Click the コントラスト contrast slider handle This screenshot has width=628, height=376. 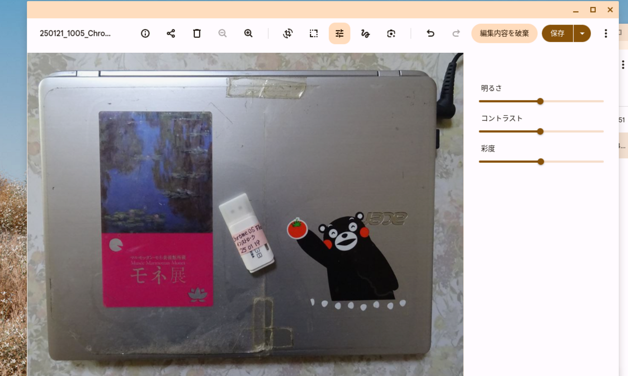point(541,131)
